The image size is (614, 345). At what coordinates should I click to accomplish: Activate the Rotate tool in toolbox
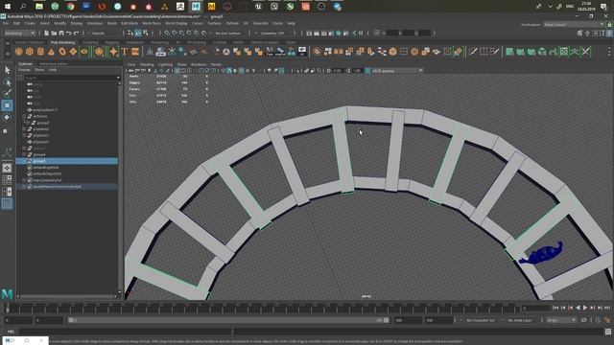(7, 117)
